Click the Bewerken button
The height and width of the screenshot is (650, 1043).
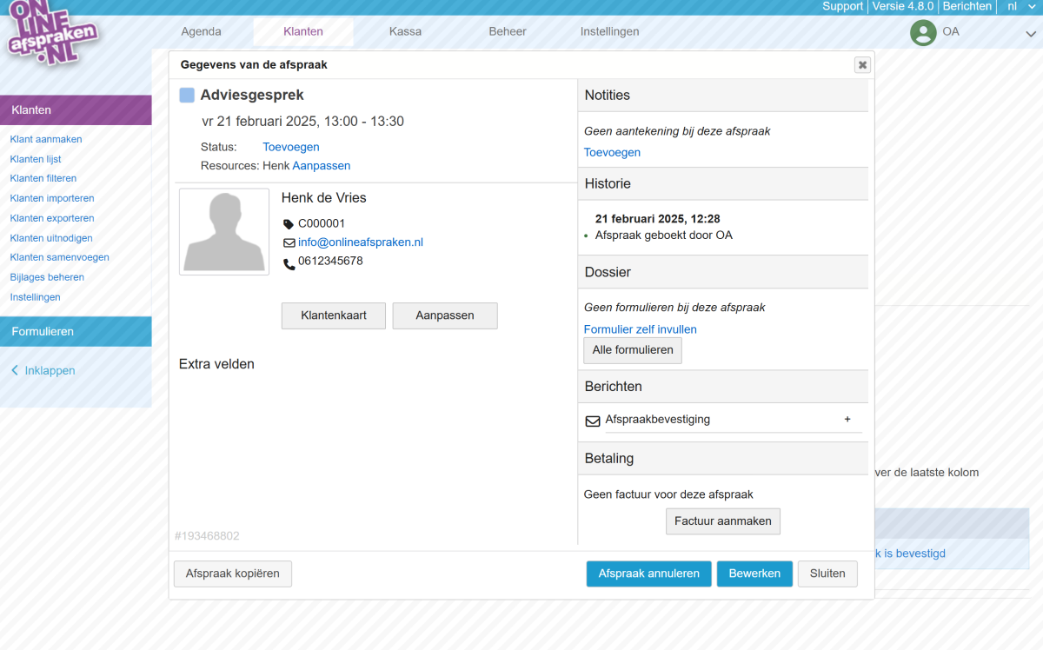(754, 574)
